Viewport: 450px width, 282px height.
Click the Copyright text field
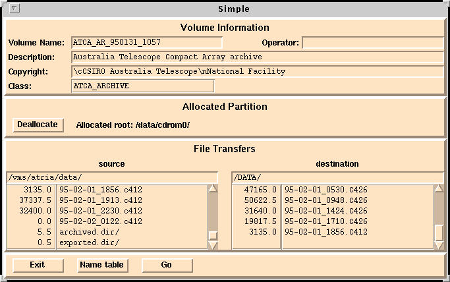click(257, 71)
